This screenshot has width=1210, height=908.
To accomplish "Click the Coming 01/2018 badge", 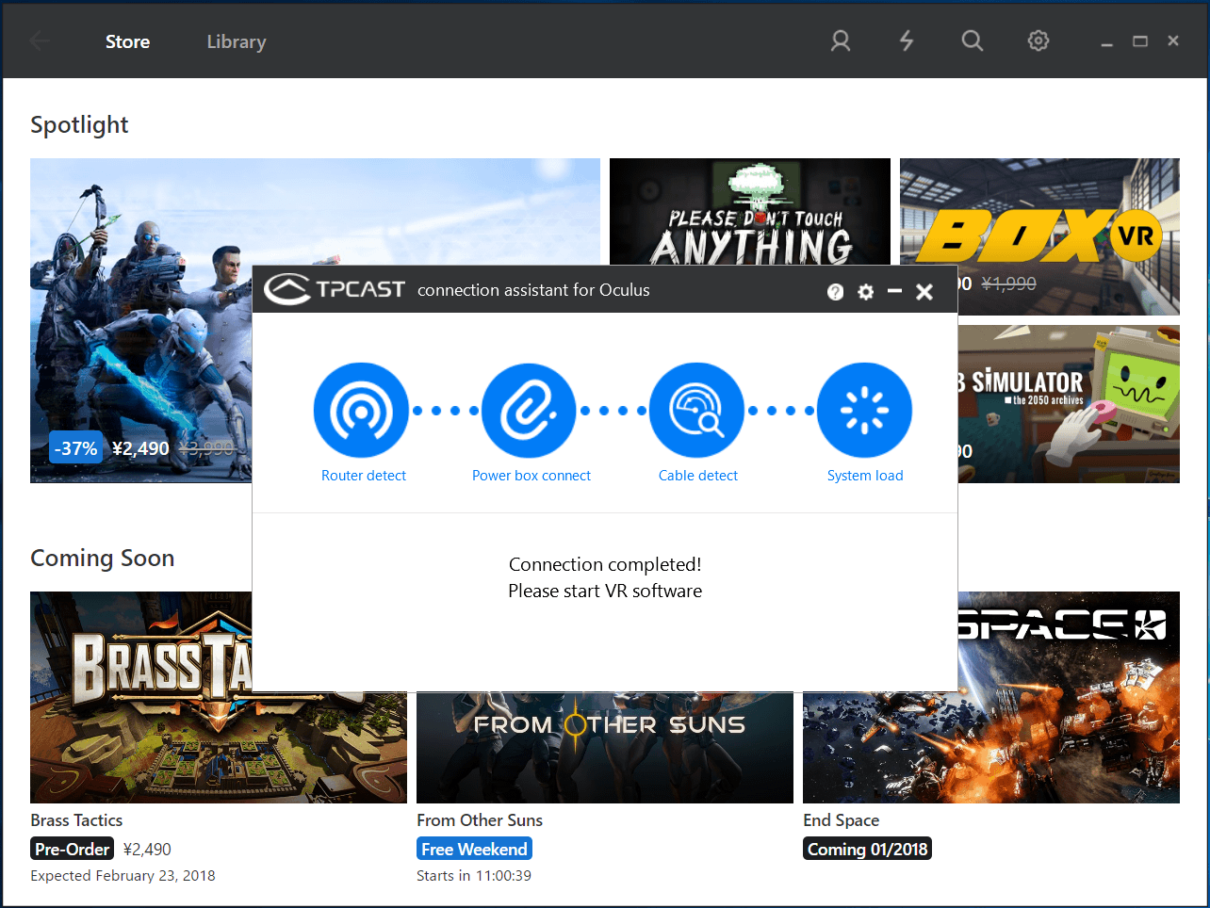I will pos(868,849).
